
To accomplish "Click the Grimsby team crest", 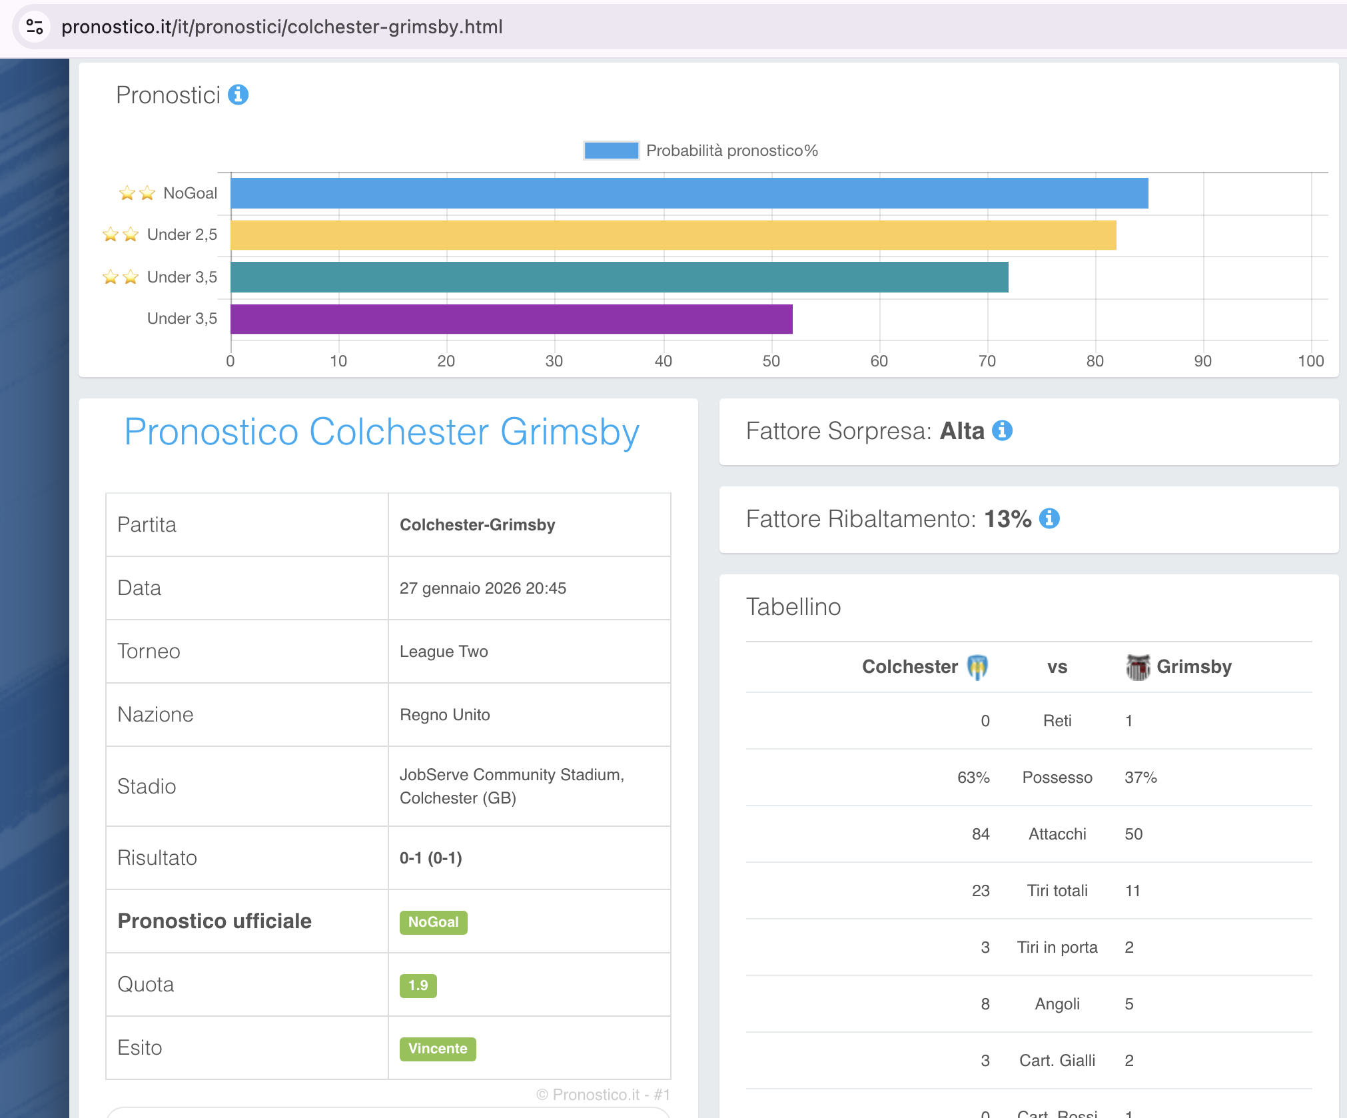I will [x=1138, y=667].
